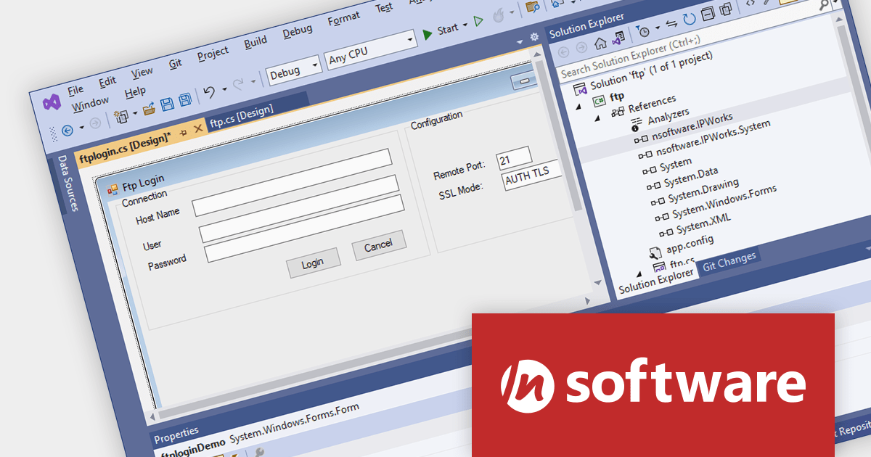Open the Debug configuration dropdown
The width and height of the screenshot is (871, 457).
(315, 66)
